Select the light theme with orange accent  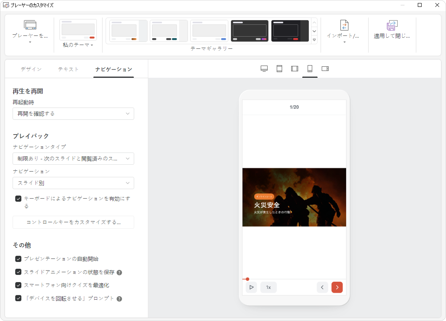coord(128,31)
